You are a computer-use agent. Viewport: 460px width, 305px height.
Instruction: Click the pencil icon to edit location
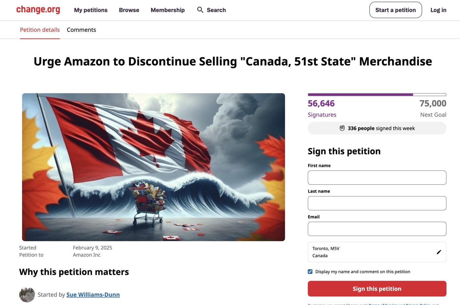439,252
